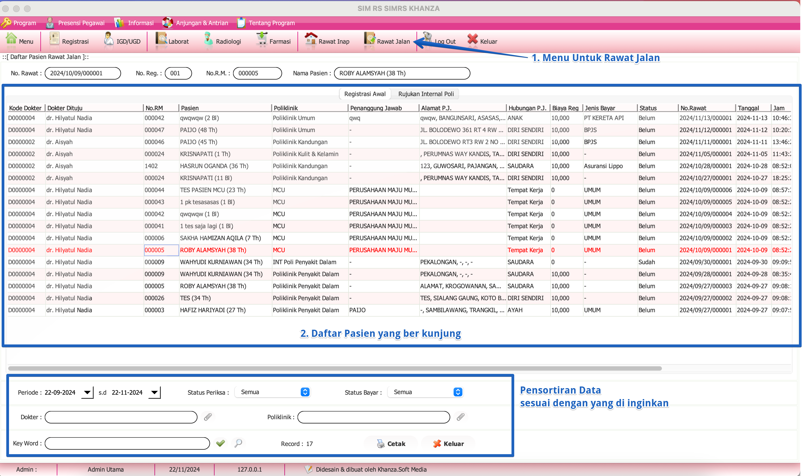Select row HASRUN OGANDA (36 Th)

(x=399, y=166)
